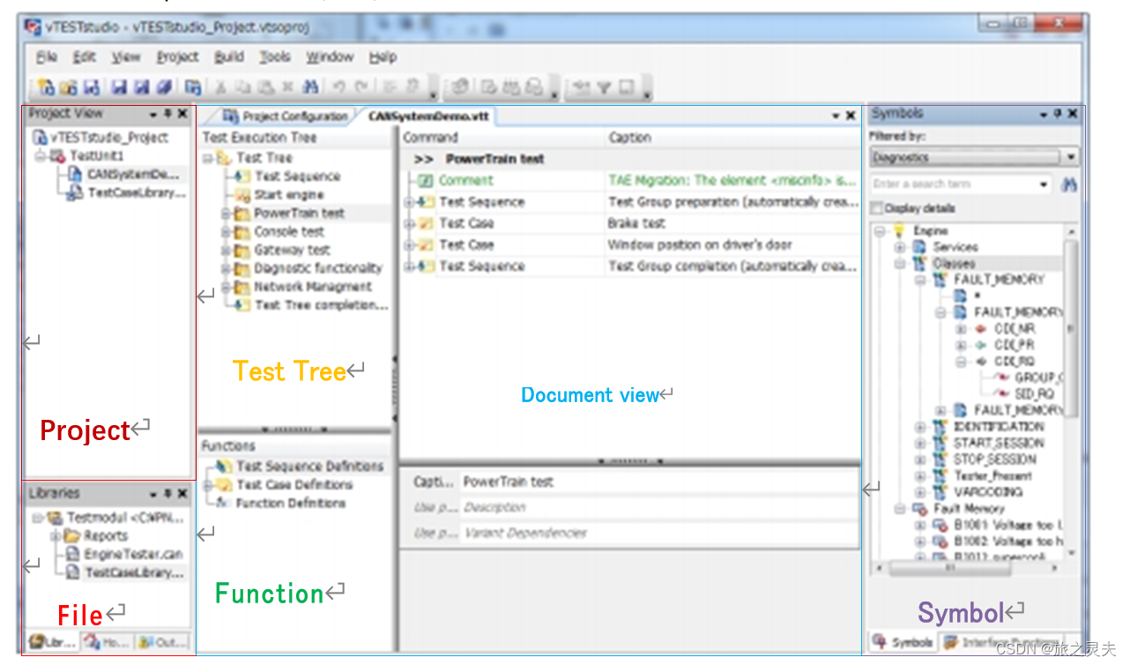Expand the Gateway test folder in Test Tree
The height and width of the screenshot is (665, 1130).
click(x=226, y=250)
